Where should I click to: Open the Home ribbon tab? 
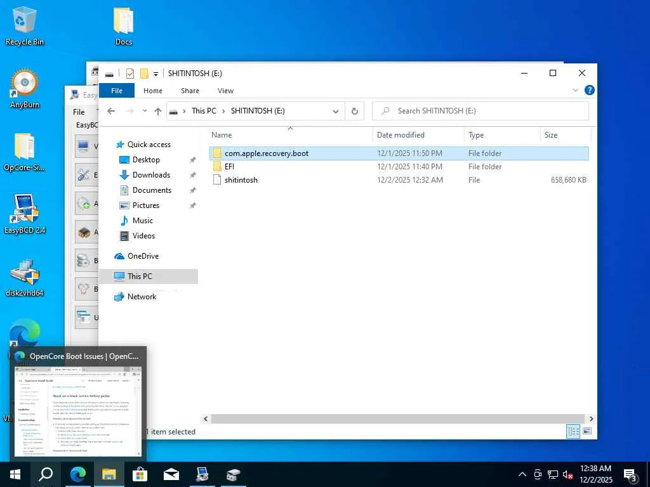153,91
